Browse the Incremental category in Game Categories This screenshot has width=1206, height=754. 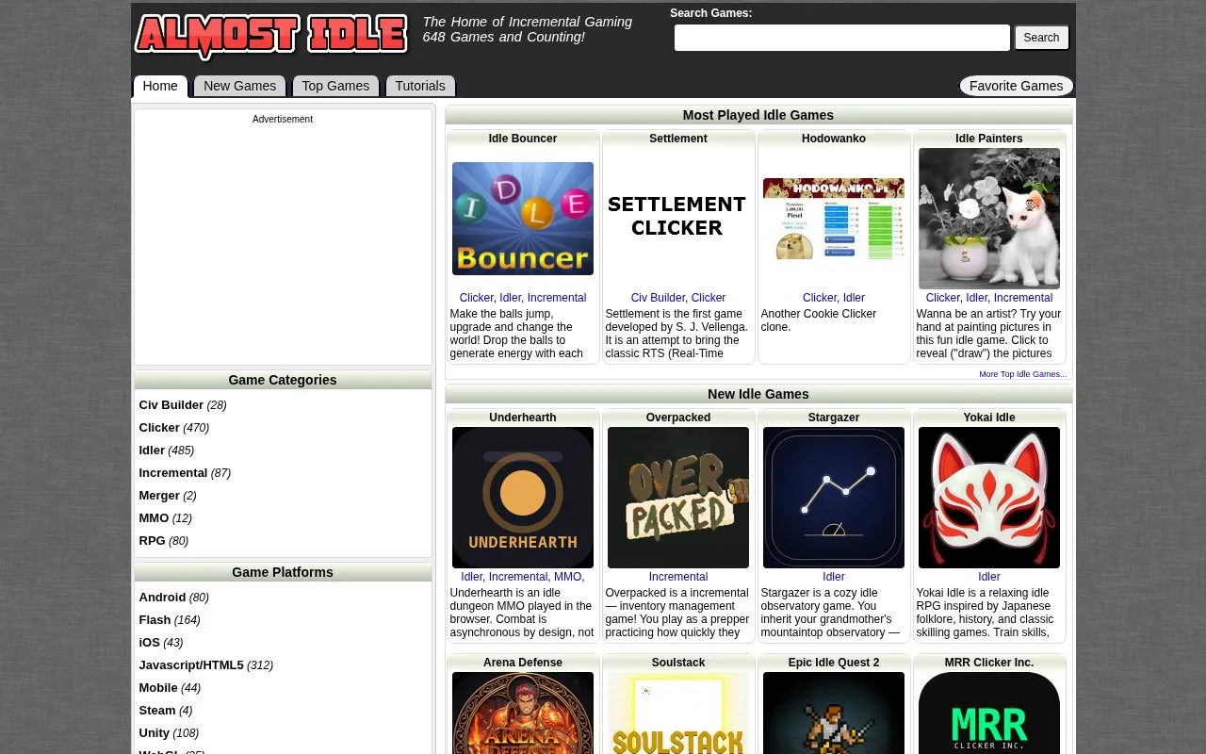pos(173,473)
